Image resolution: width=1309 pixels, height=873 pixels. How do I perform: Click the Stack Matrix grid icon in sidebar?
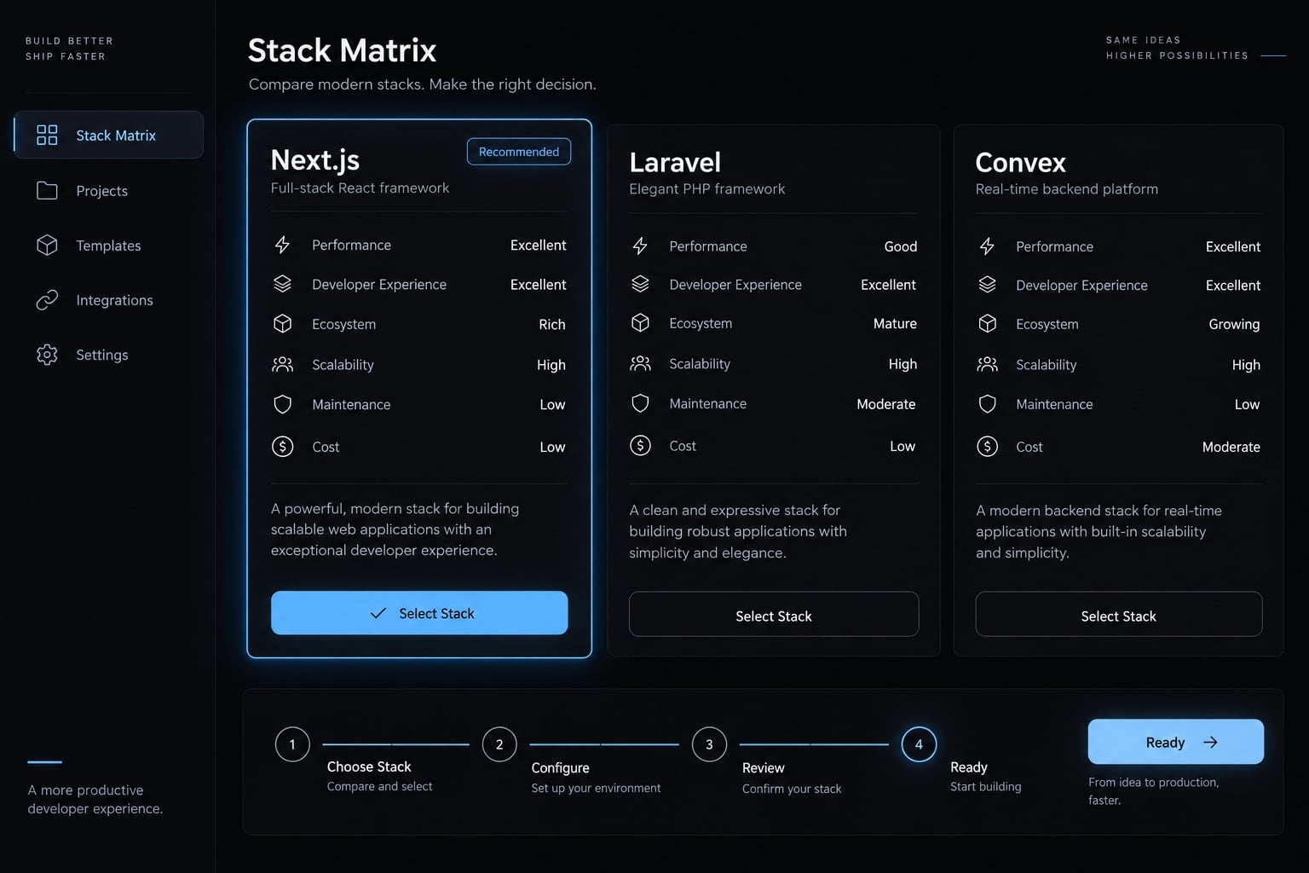point(47,135)
